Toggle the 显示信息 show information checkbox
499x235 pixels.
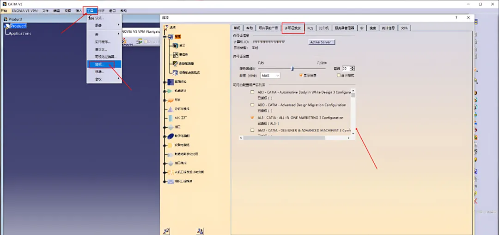301,75
